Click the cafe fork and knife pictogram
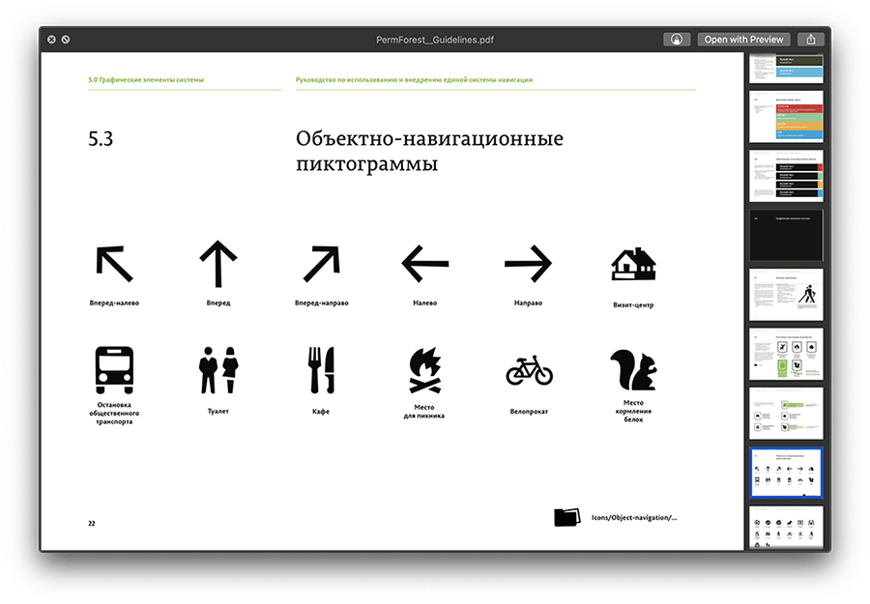Viewport: 870px width, 604px height. [x=321, y=370]
